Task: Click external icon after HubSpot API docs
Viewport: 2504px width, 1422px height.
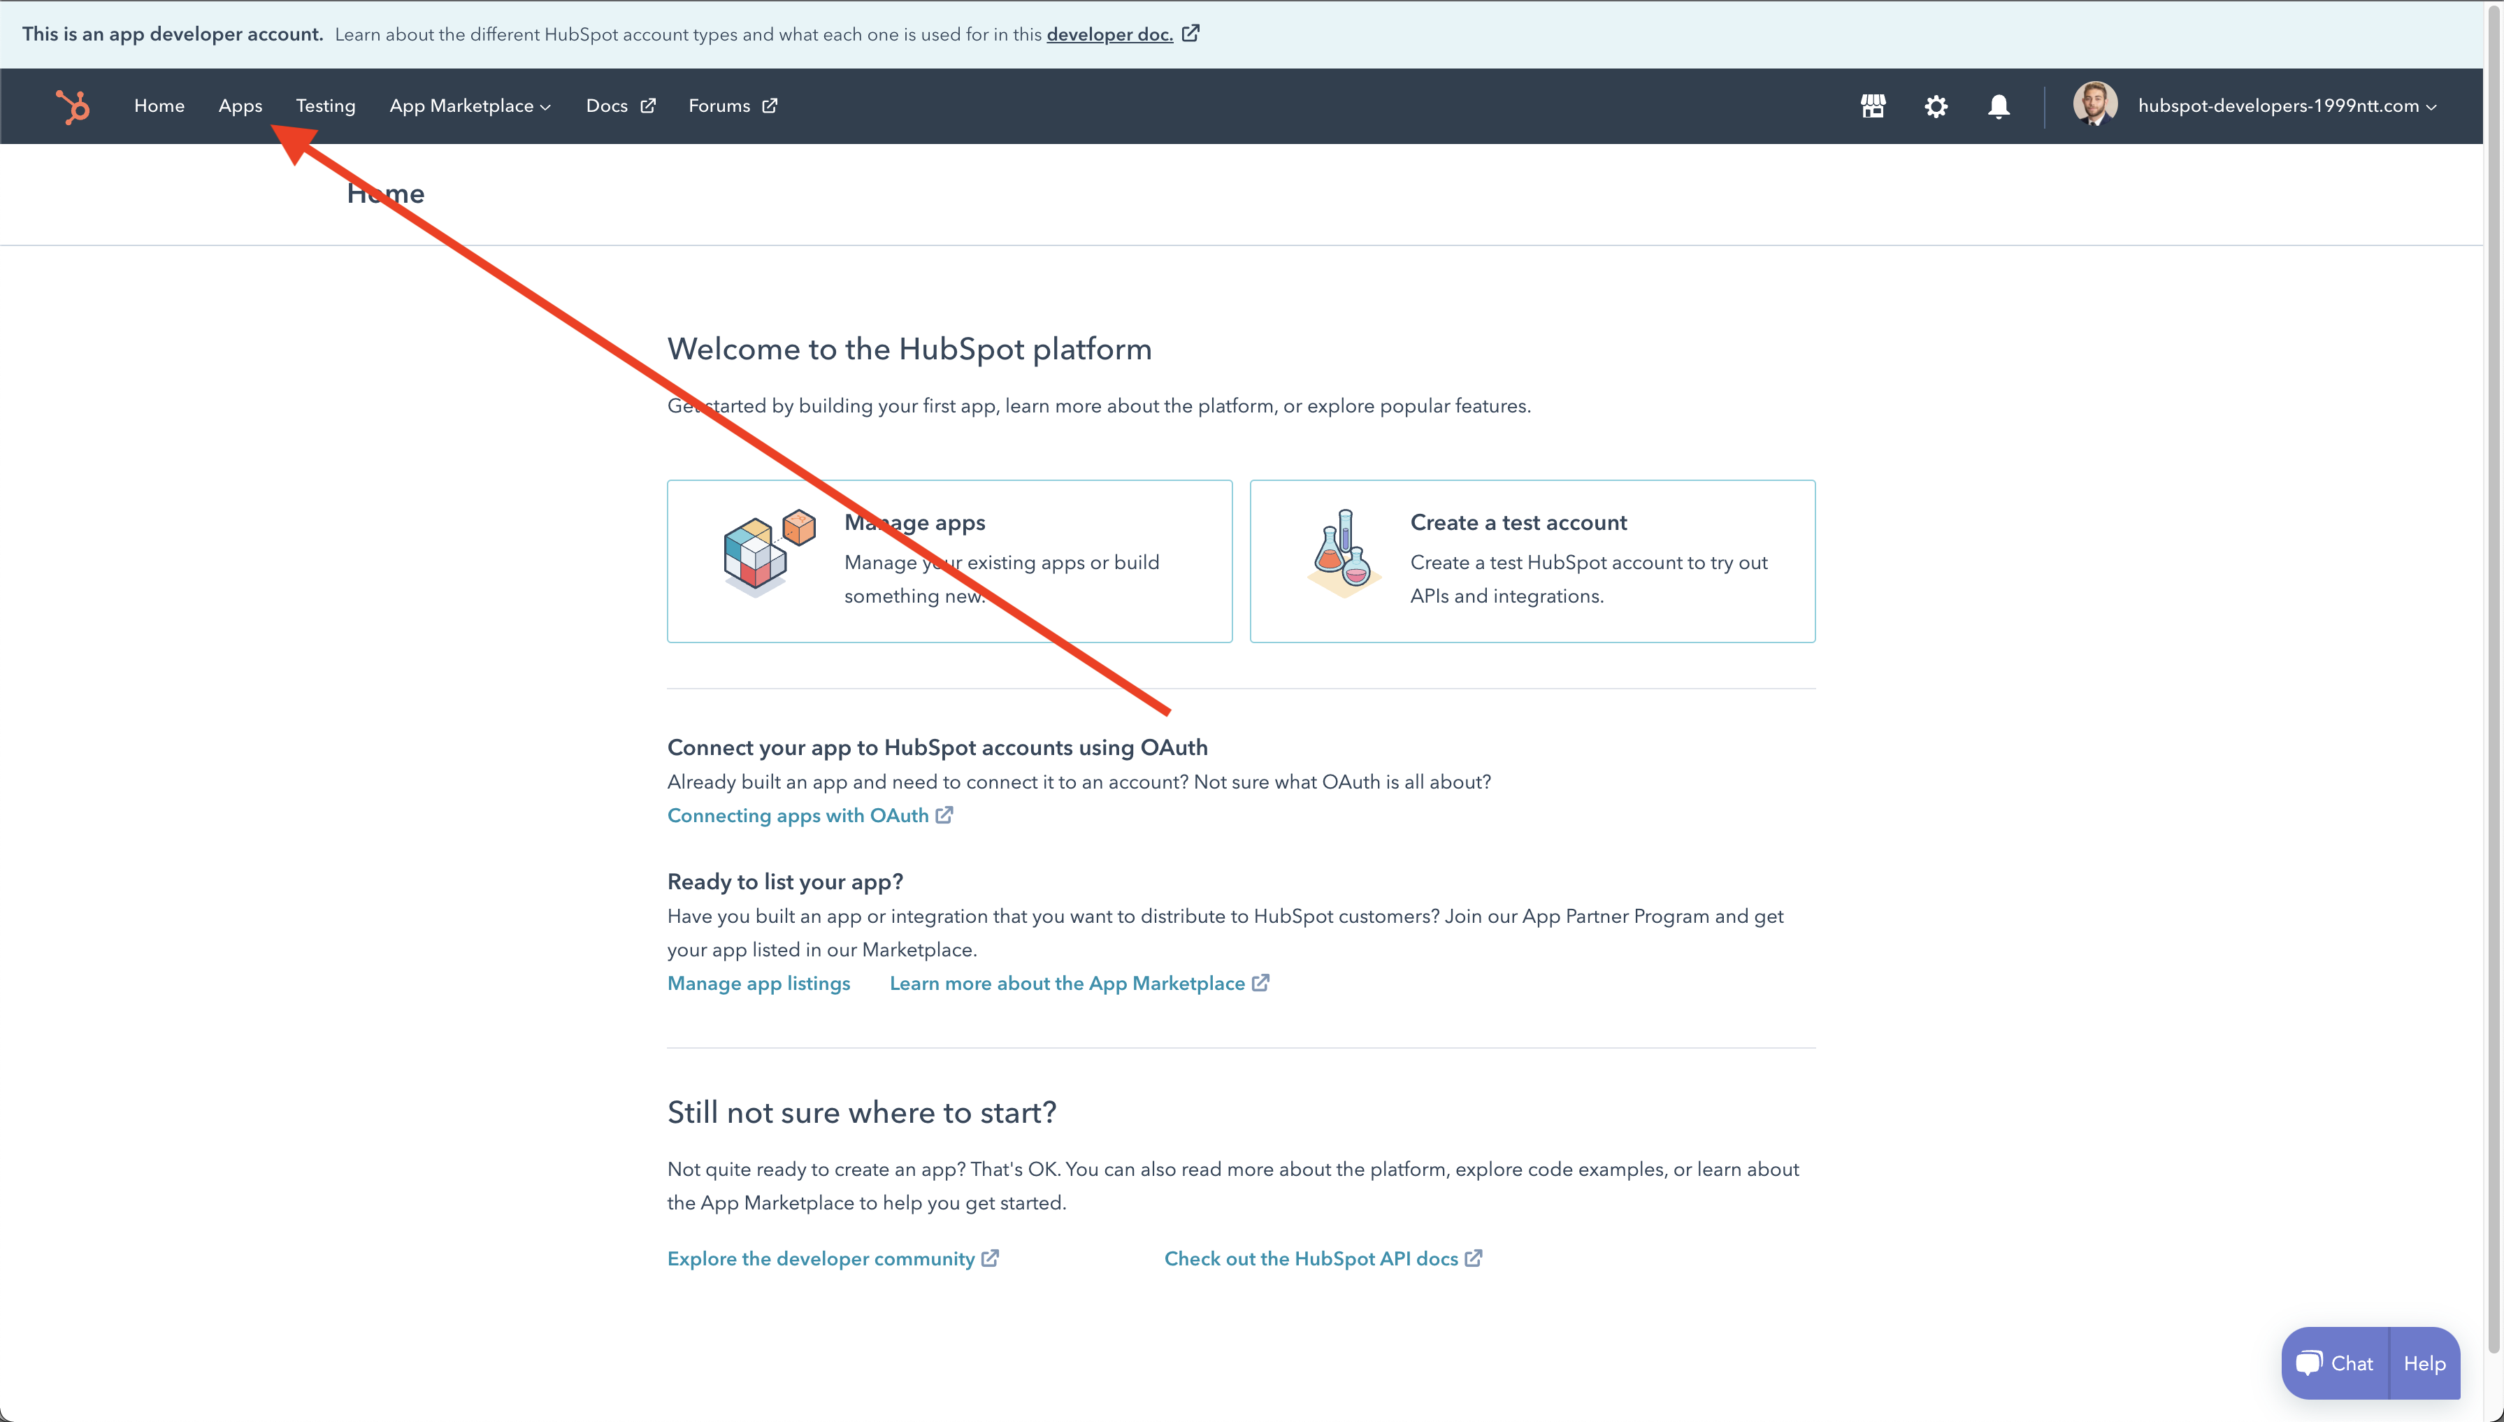Action: [1474, 1258]
